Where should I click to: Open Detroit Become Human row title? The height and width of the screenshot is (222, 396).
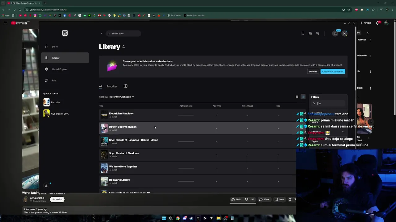click(123, 127)
